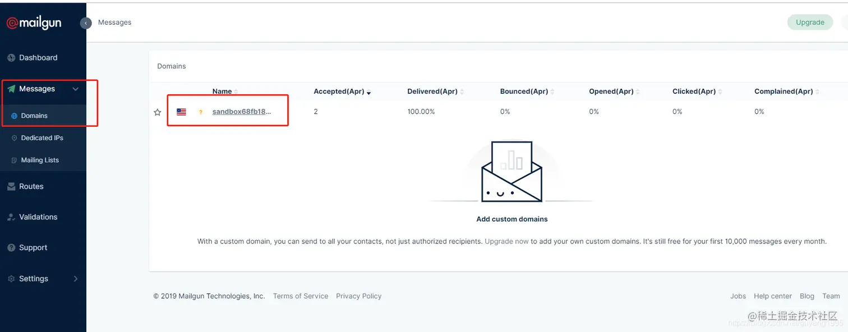Click the sort arrows on Accepted(Apr) column

point(368,91)
